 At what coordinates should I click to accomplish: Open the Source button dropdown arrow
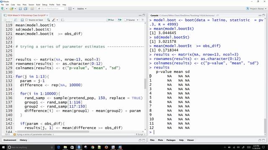(138, 20)
